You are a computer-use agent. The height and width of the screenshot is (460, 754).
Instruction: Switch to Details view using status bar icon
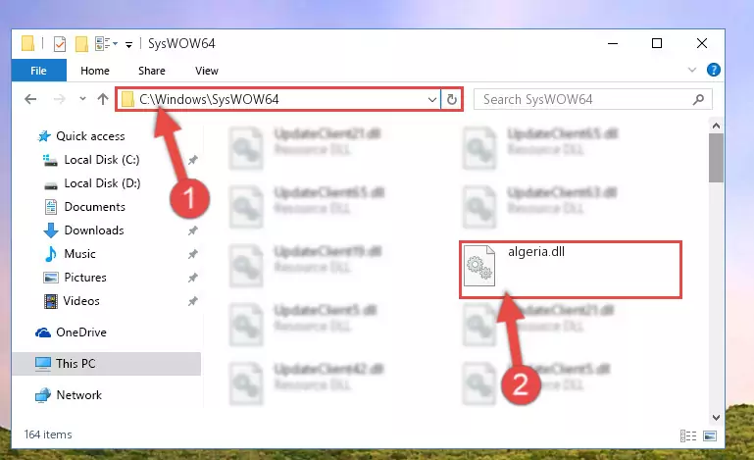coord(688,435)
